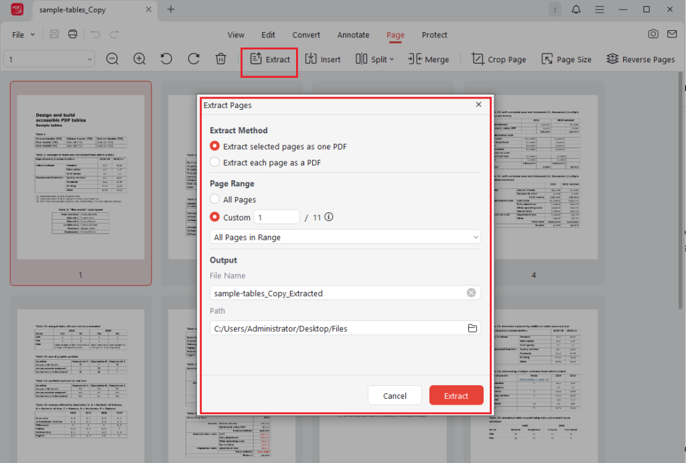686x463 pixels.
Task: Open the notifications bell
Action: tap(576, 9)
